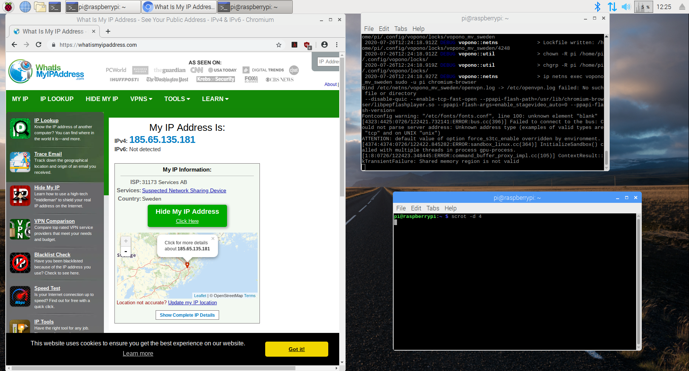Open the Chromium profile account icon

(x=324, y=44)
